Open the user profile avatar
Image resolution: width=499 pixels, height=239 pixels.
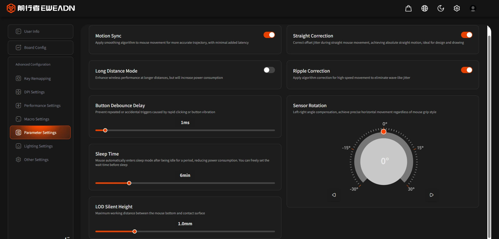(473, 8)
